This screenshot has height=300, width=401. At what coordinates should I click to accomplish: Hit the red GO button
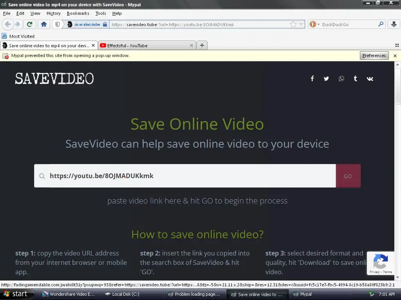tap(348, 176)
